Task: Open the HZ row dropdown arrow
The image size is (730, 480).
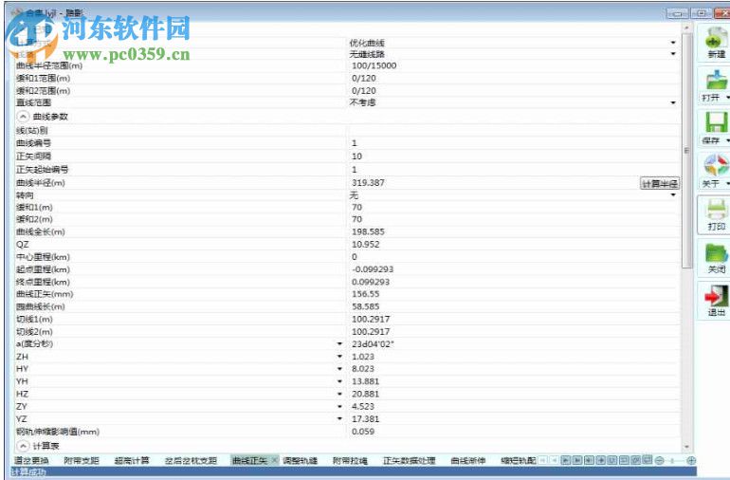Action: (339, 394)
